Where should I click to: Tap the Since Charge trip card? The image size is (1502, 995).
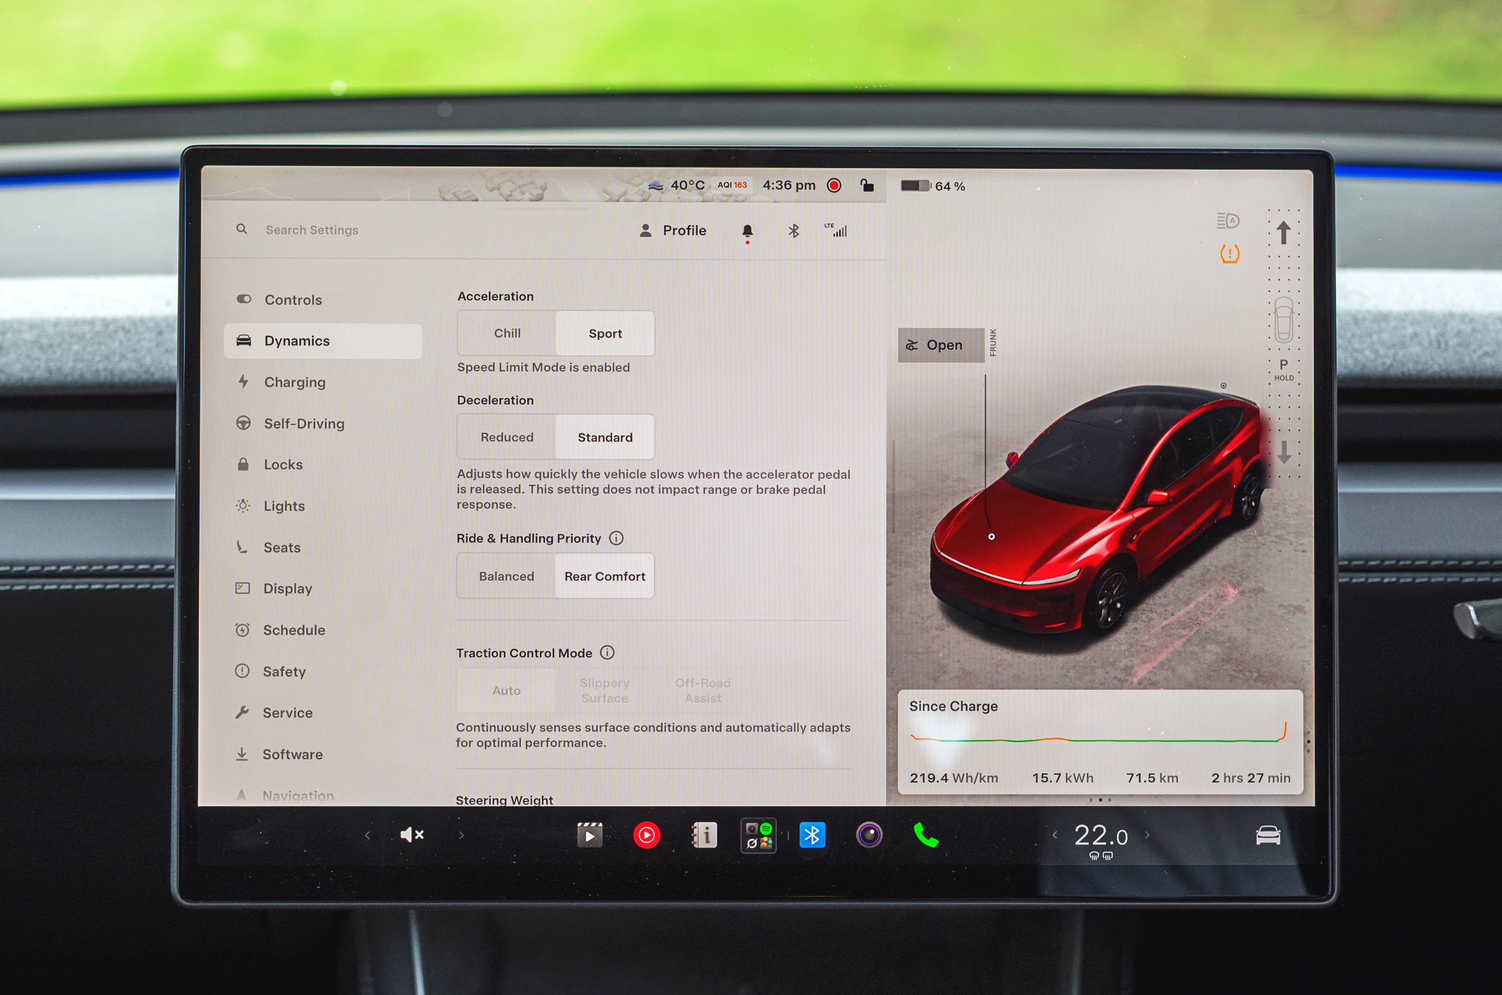[1100, 742]
